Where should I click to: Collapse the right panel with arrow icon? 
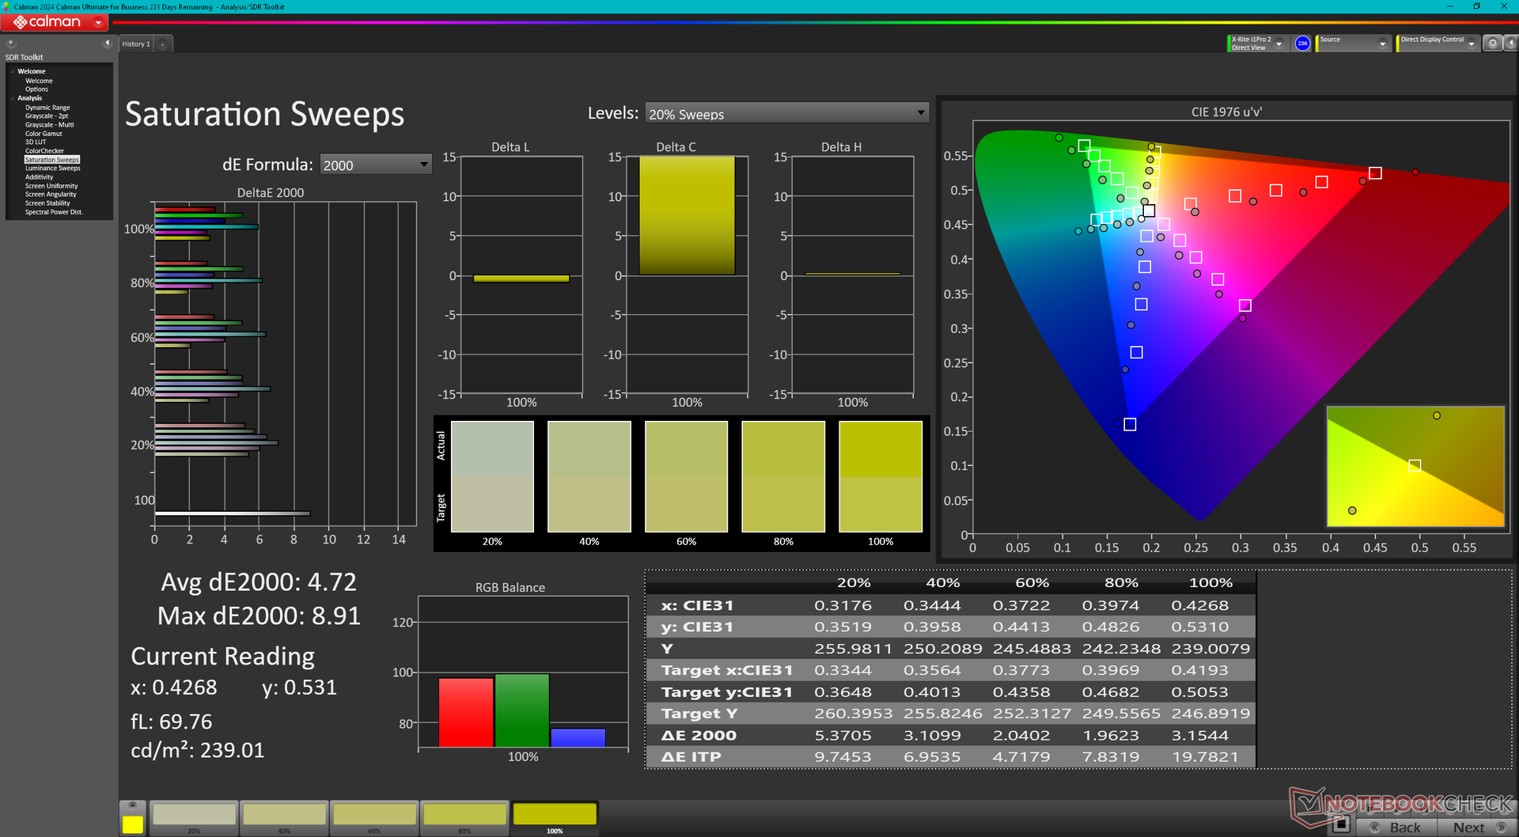[1510, 44]
